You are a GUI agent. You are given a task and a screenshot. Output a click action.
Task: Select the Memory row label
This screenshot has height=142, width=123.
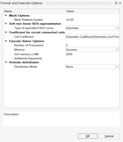[x=19, y=50]
